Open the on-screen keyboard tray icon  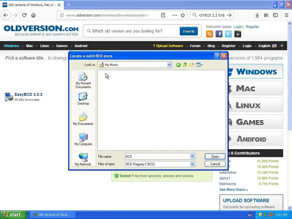[x=250, y=215]
